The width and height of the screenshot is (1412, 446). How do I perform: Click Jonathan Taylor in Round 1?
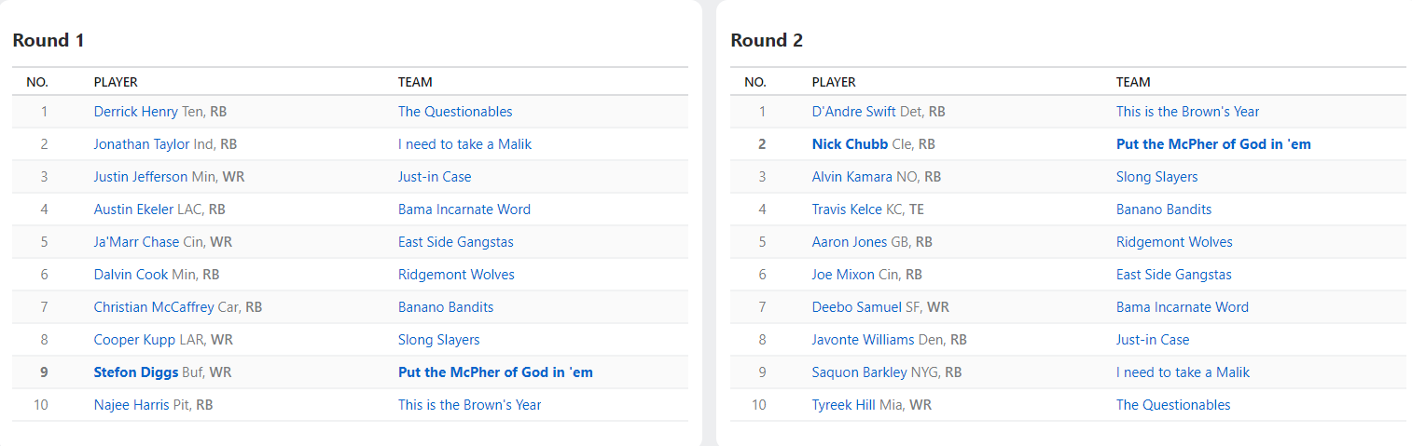point(141,144)
